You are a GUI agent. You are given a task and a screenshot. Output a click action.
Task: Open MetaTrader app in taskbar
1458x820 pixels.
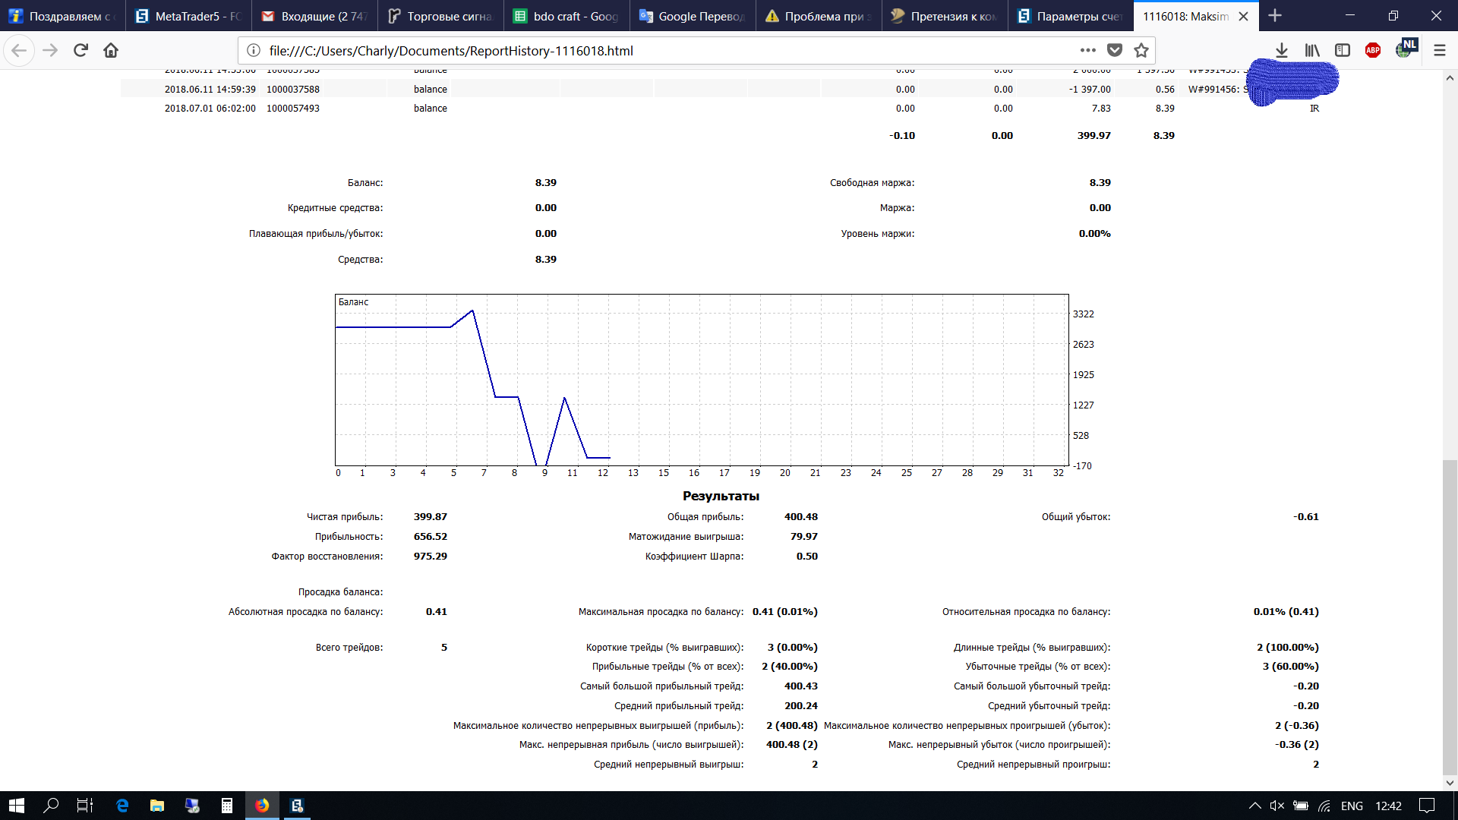(297, 806)
